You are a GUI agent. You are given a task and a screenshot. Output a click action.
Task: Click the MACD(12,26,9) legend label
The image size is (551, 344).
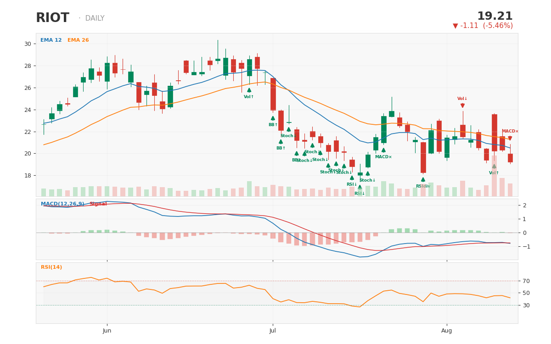(x=62, y=204)
